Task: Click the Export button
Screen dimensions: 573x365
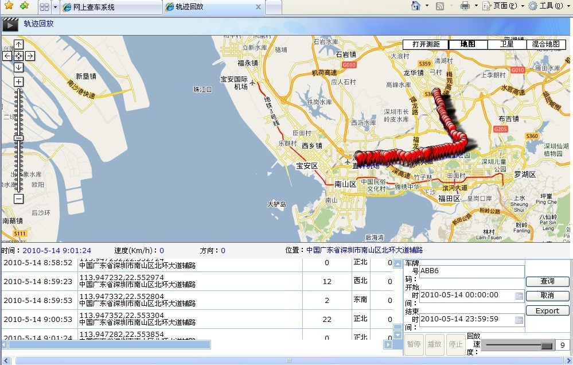Action: 547,310
